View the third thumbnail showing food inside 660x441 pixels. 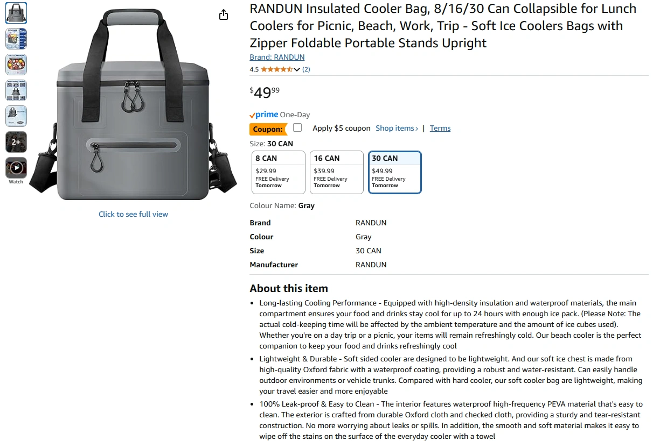tap(16, 65)
